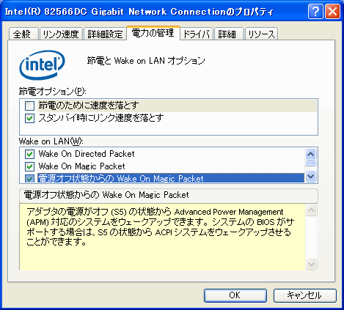Screen dimensions: 344x310
Task: Toggle 電源オフ状態からの Wake On Magic Packet checkbox
Action: (x=29, y=179)
